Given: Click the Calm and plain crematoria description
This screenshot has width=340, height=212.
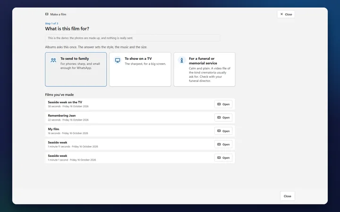Looking at the screenshot, I should [210, 74].
